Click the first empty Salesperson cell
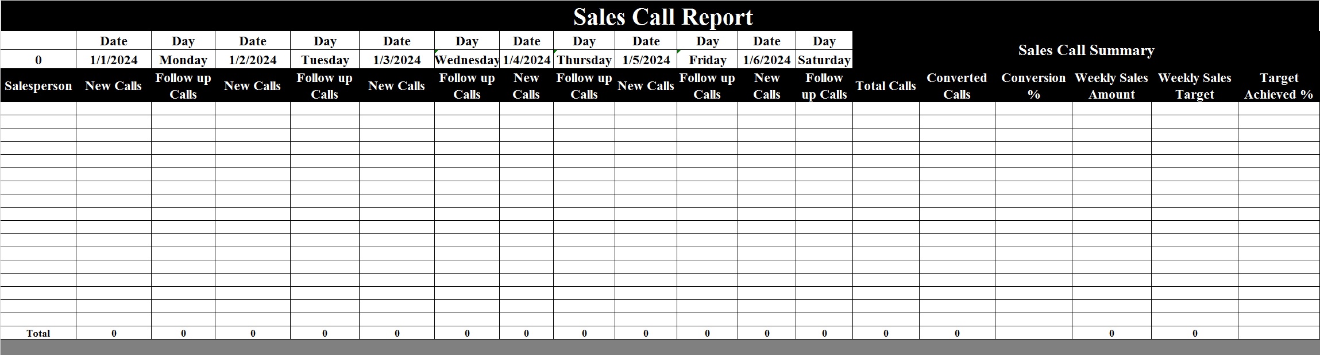The image size is (1320, 355). (x=38, y=108)
